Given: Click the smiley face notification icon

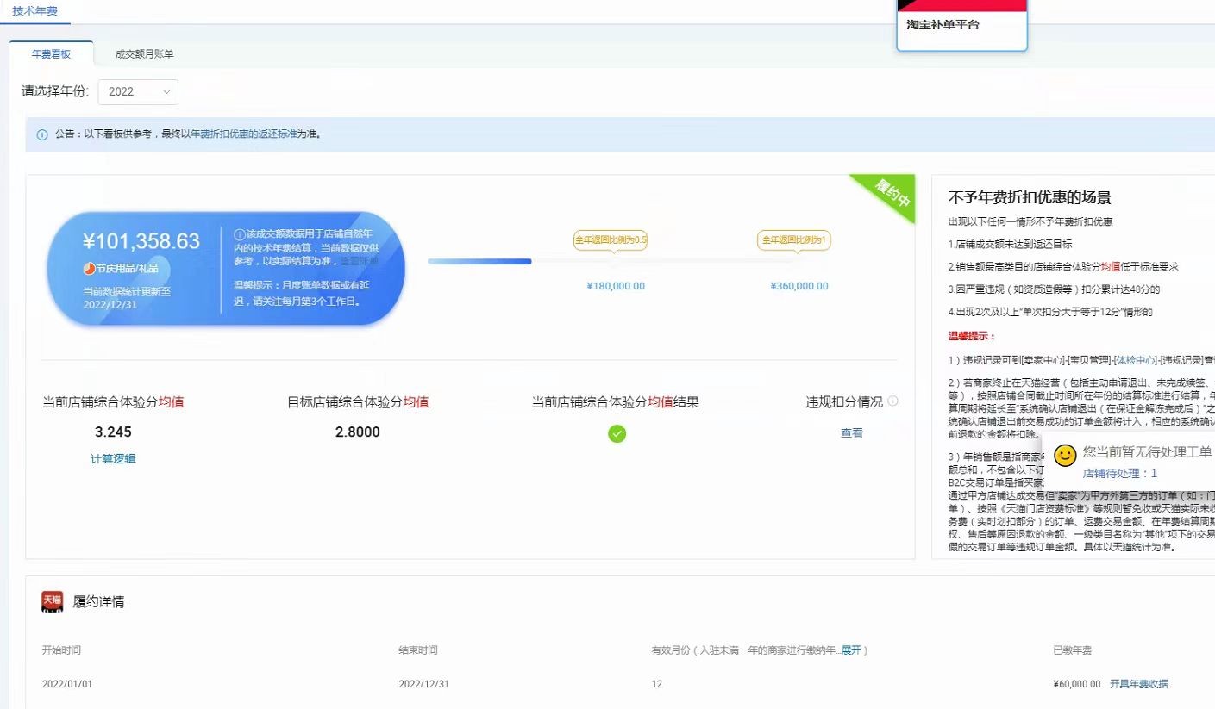Looking at the screenshot, I should (1065, 456).
